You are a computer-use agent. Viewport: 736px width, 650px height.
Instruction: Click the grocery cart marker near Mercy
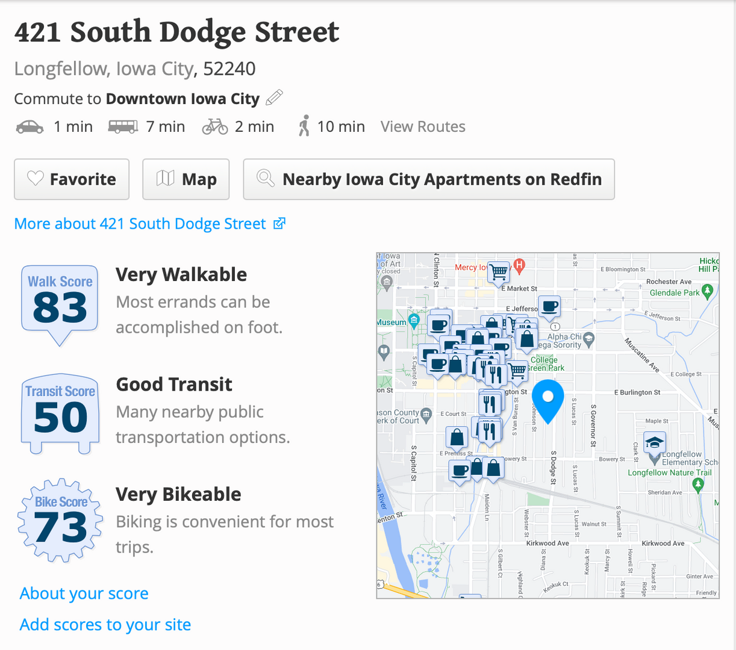[x=499, y=272]
